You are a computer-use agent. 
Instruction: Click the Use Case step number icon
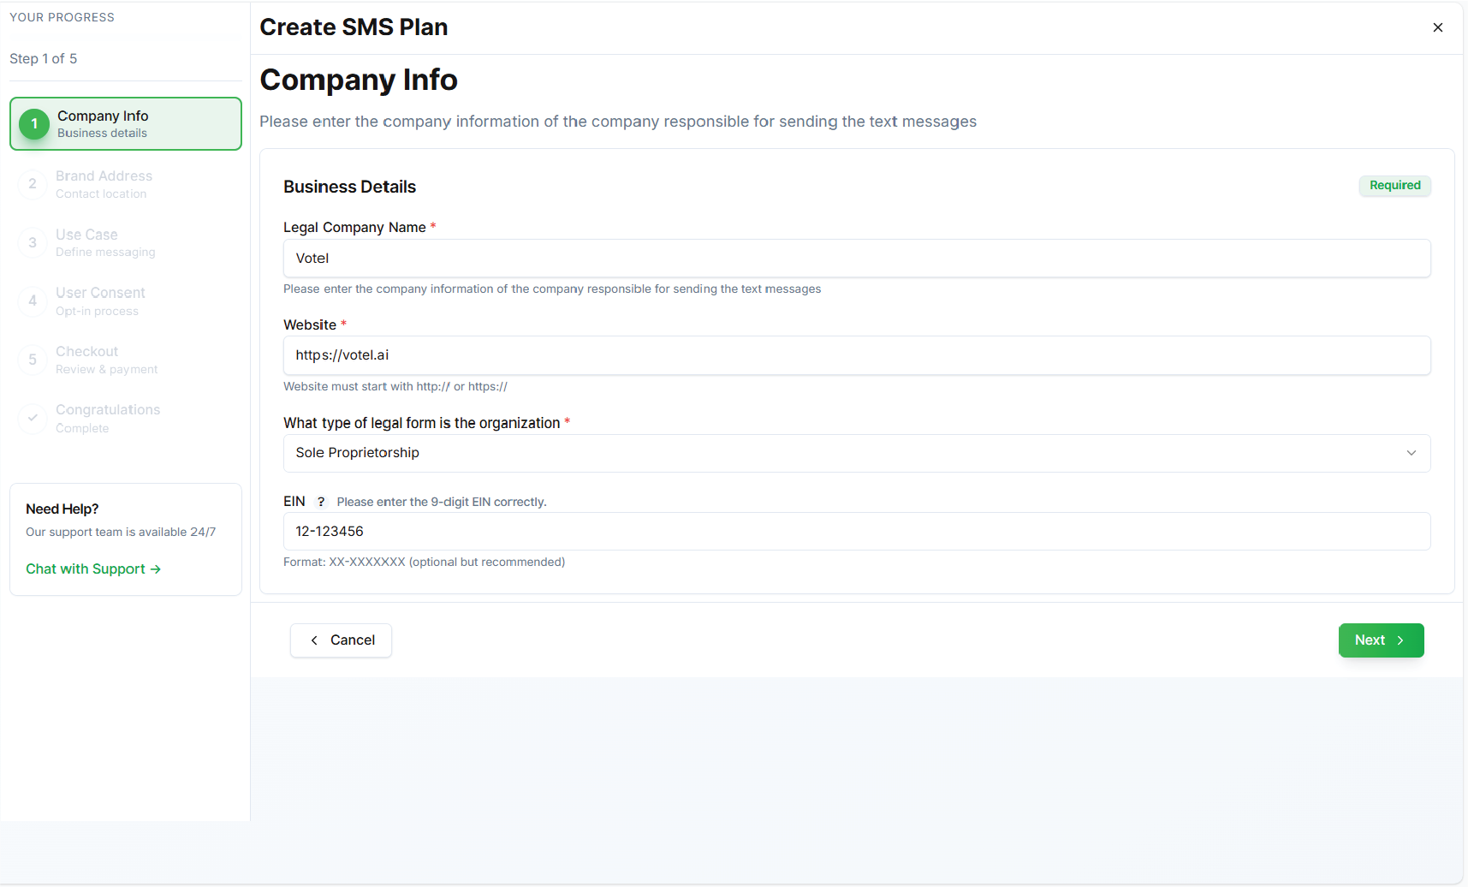point(33,242)
